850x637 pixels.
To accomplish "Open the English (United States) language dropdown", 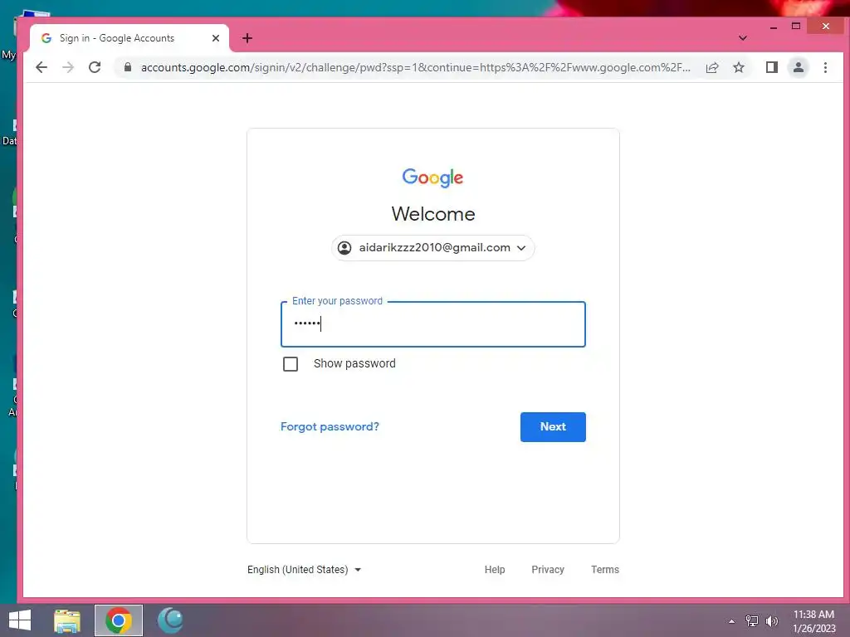I will [304, 570].
